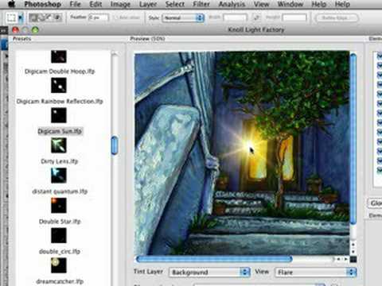Open the Window menu
This screenshot has height=286, width=382.
pos(290,4)
